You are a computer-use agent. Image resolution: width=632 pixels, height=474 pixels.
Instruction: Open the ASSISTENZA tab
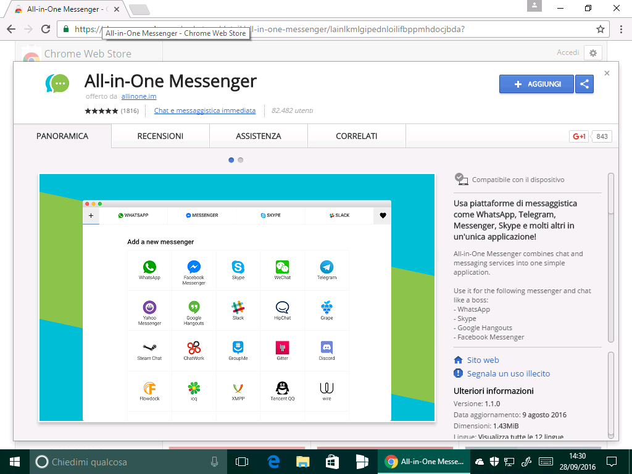[259, 136]
